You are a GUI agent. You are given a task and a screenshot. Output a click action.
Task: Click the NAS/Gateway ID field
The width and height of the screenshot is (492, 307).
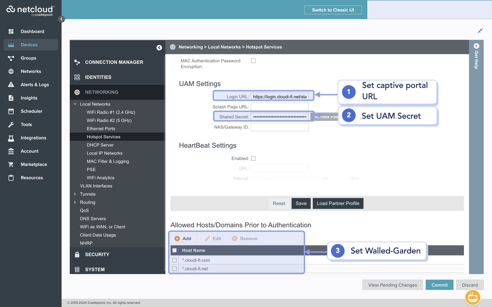coord(280,127)
